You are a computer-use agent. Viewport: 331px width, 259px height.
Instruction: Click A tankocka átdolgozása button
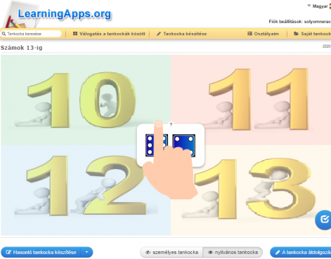tap(301, 252)
